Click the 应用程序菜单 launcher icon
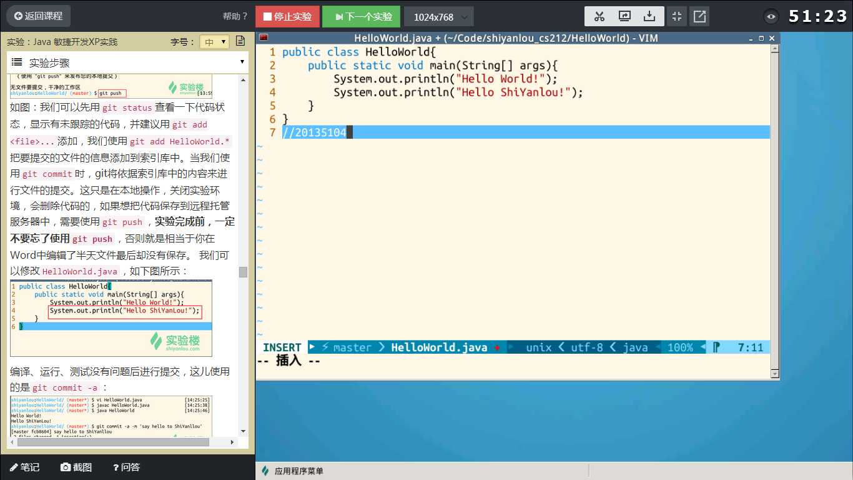The height and width of the screenshot is (480, 853). coord(265,471)
